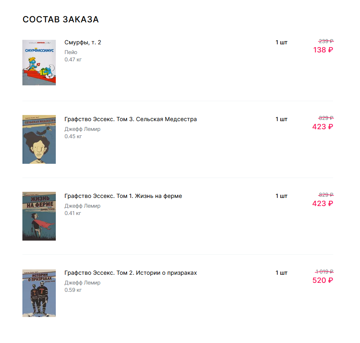Open the Жизнь на ферме cover thumbnail

click(x=39, y=216)
